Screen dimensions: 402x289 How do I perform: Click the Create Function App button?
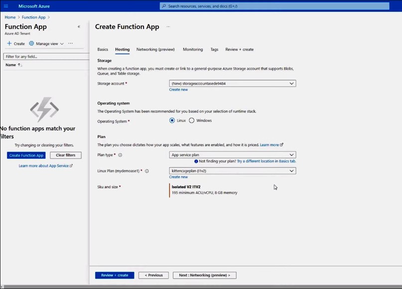(x=26, y=155)
